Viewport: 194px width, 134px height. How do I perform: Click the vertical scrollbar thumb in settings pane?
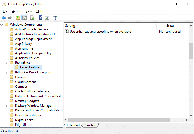[x=191, y=51]
